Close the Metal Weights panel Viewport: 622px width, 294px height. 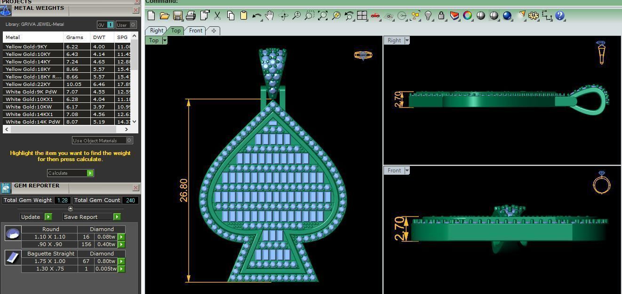click(136, 10)
